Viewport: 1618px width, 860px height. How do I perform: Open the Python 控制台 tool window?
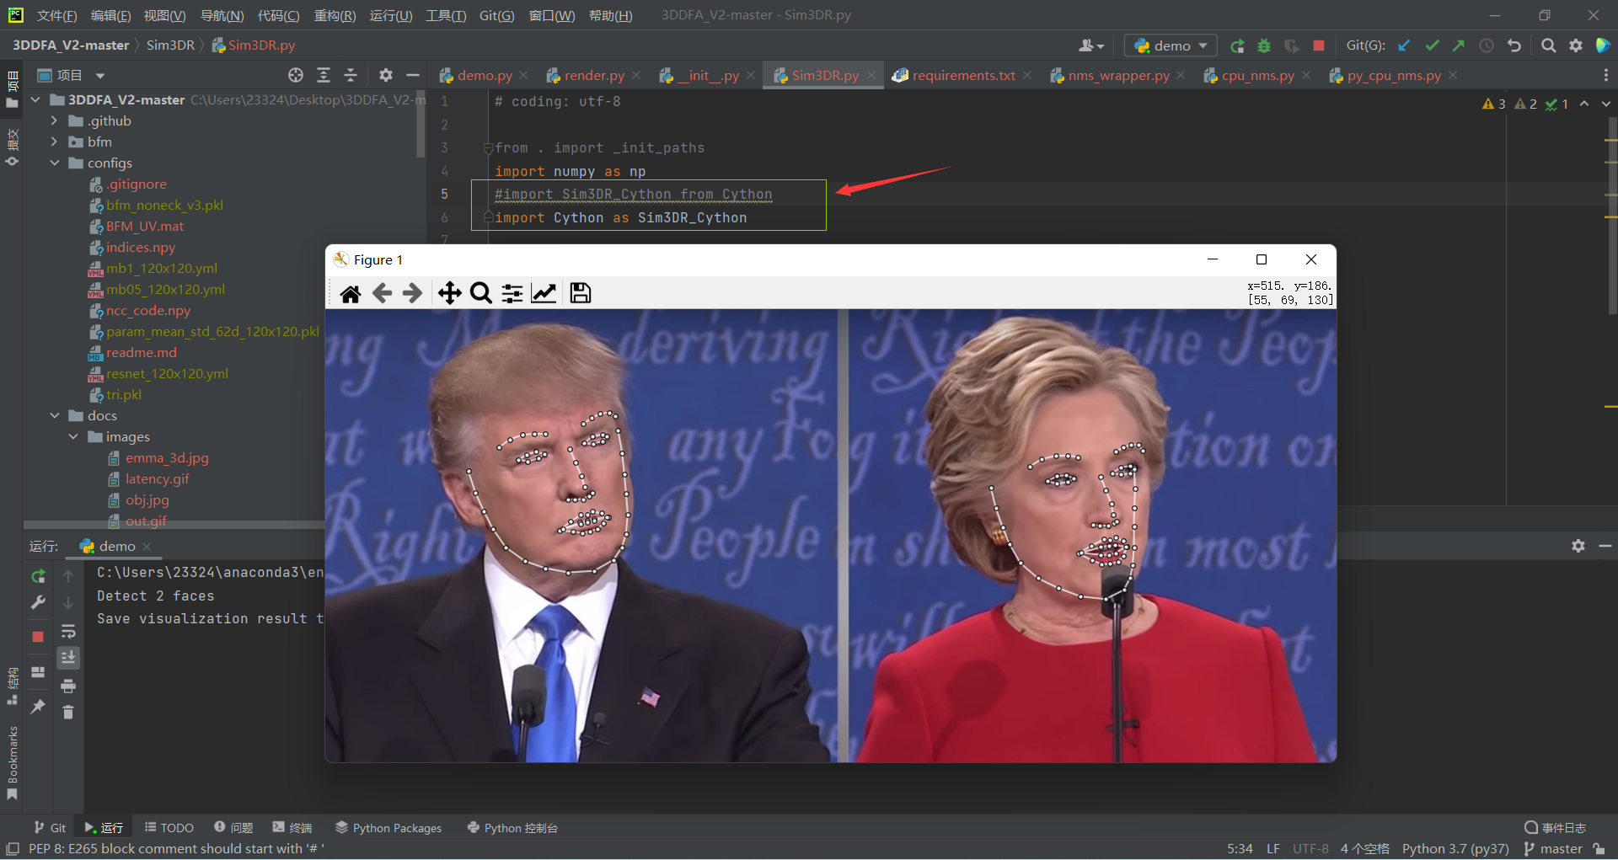point(512,828)
